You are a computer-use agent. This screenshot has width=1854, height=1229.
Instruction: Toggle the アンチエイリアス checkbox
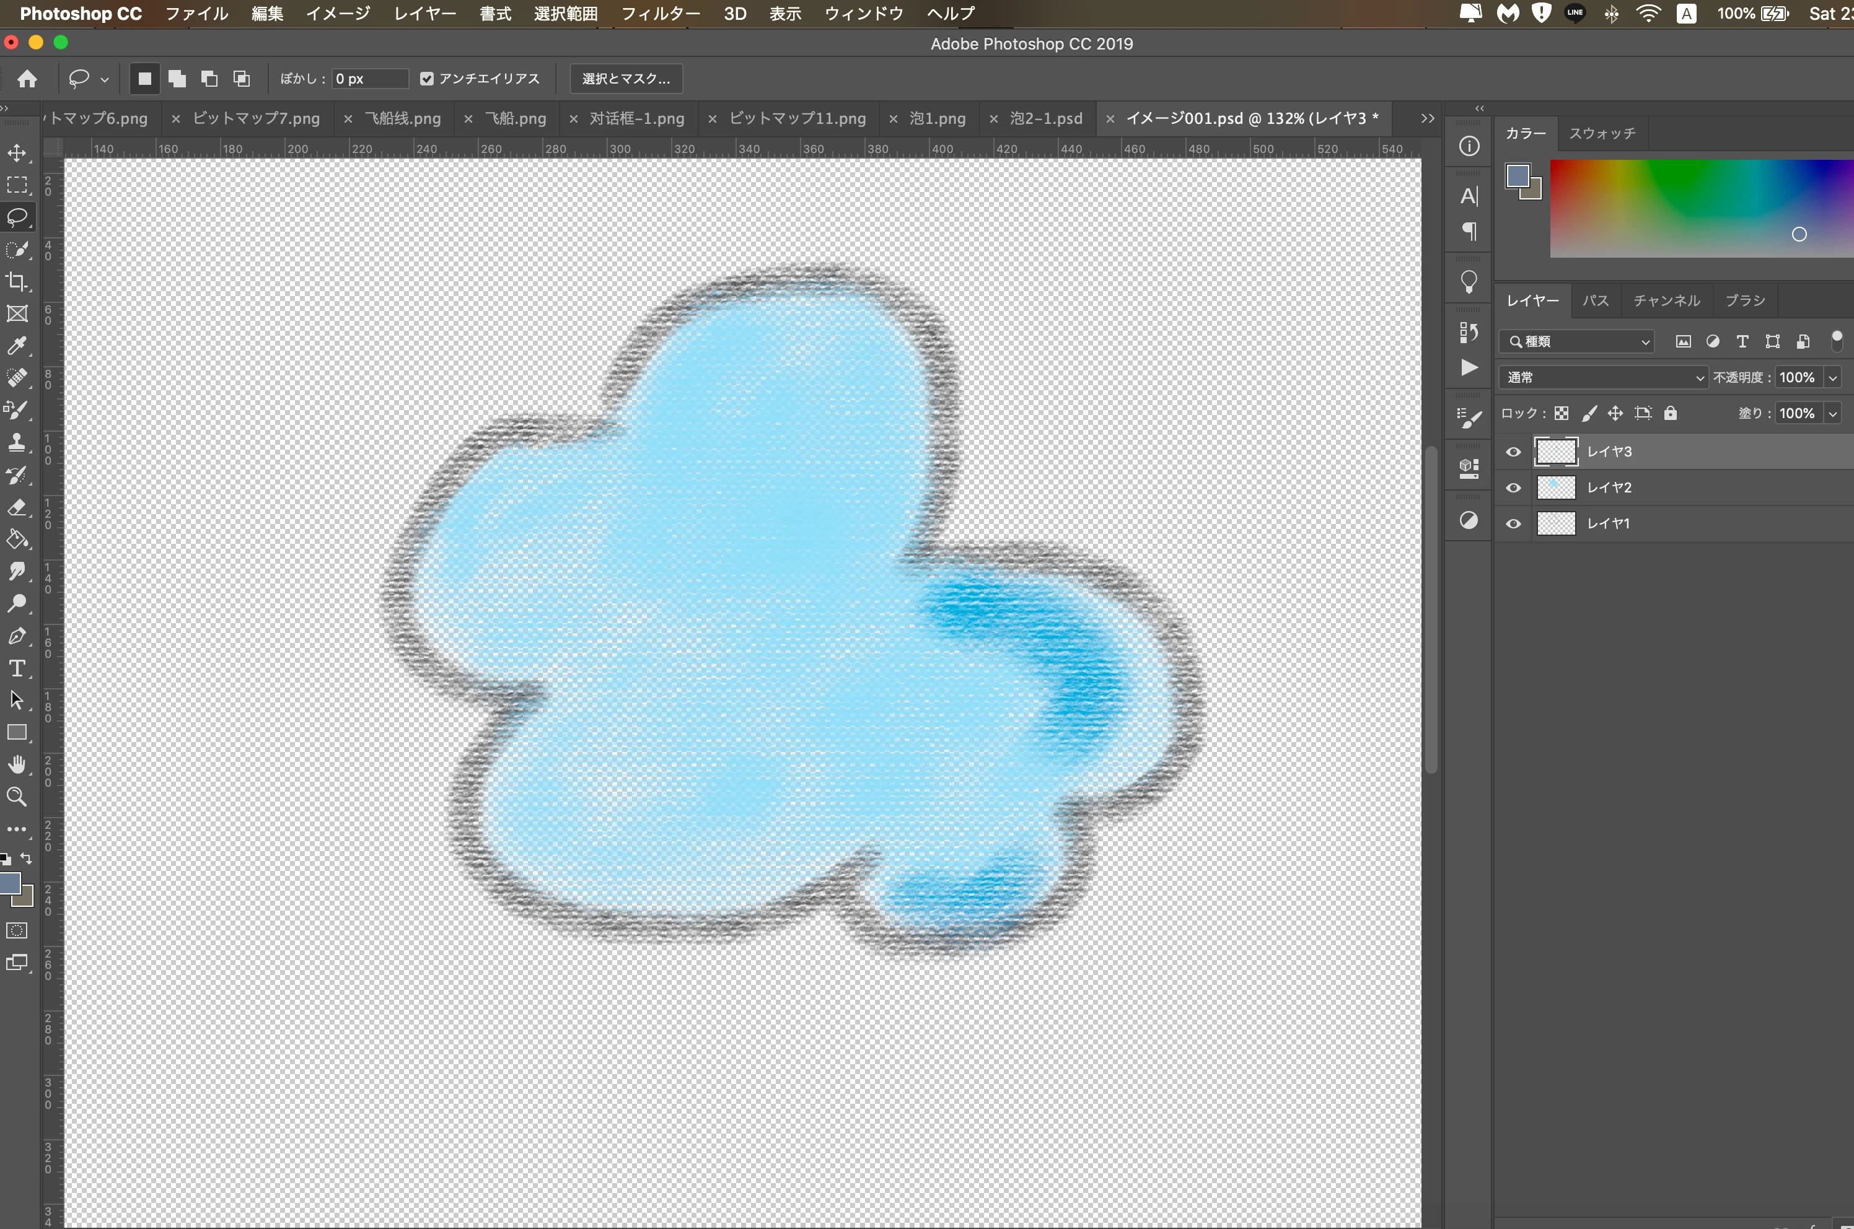(x=426, y=79)
